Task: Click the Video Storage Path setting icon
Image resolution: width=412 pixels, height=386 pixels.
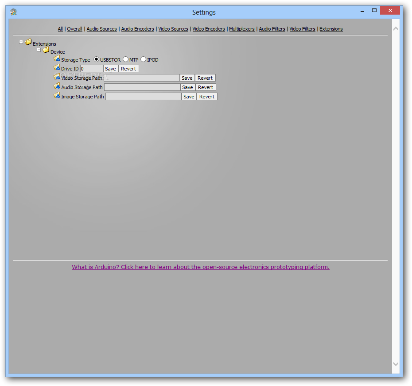Action: (x=57, y=77)
